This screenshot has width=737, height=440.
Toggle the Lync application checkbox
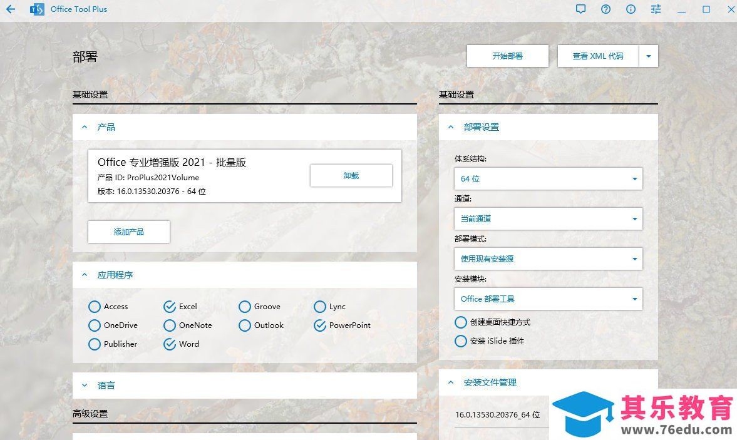click(320, 307)
